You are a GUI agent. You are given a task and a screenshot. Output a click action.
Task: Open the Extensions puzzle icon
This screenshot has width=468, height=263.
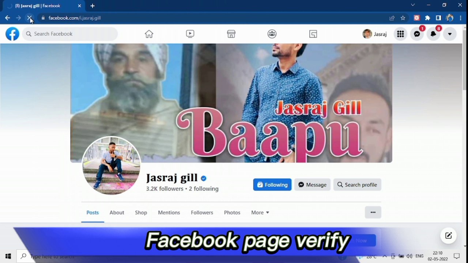[x=427, y=18]
